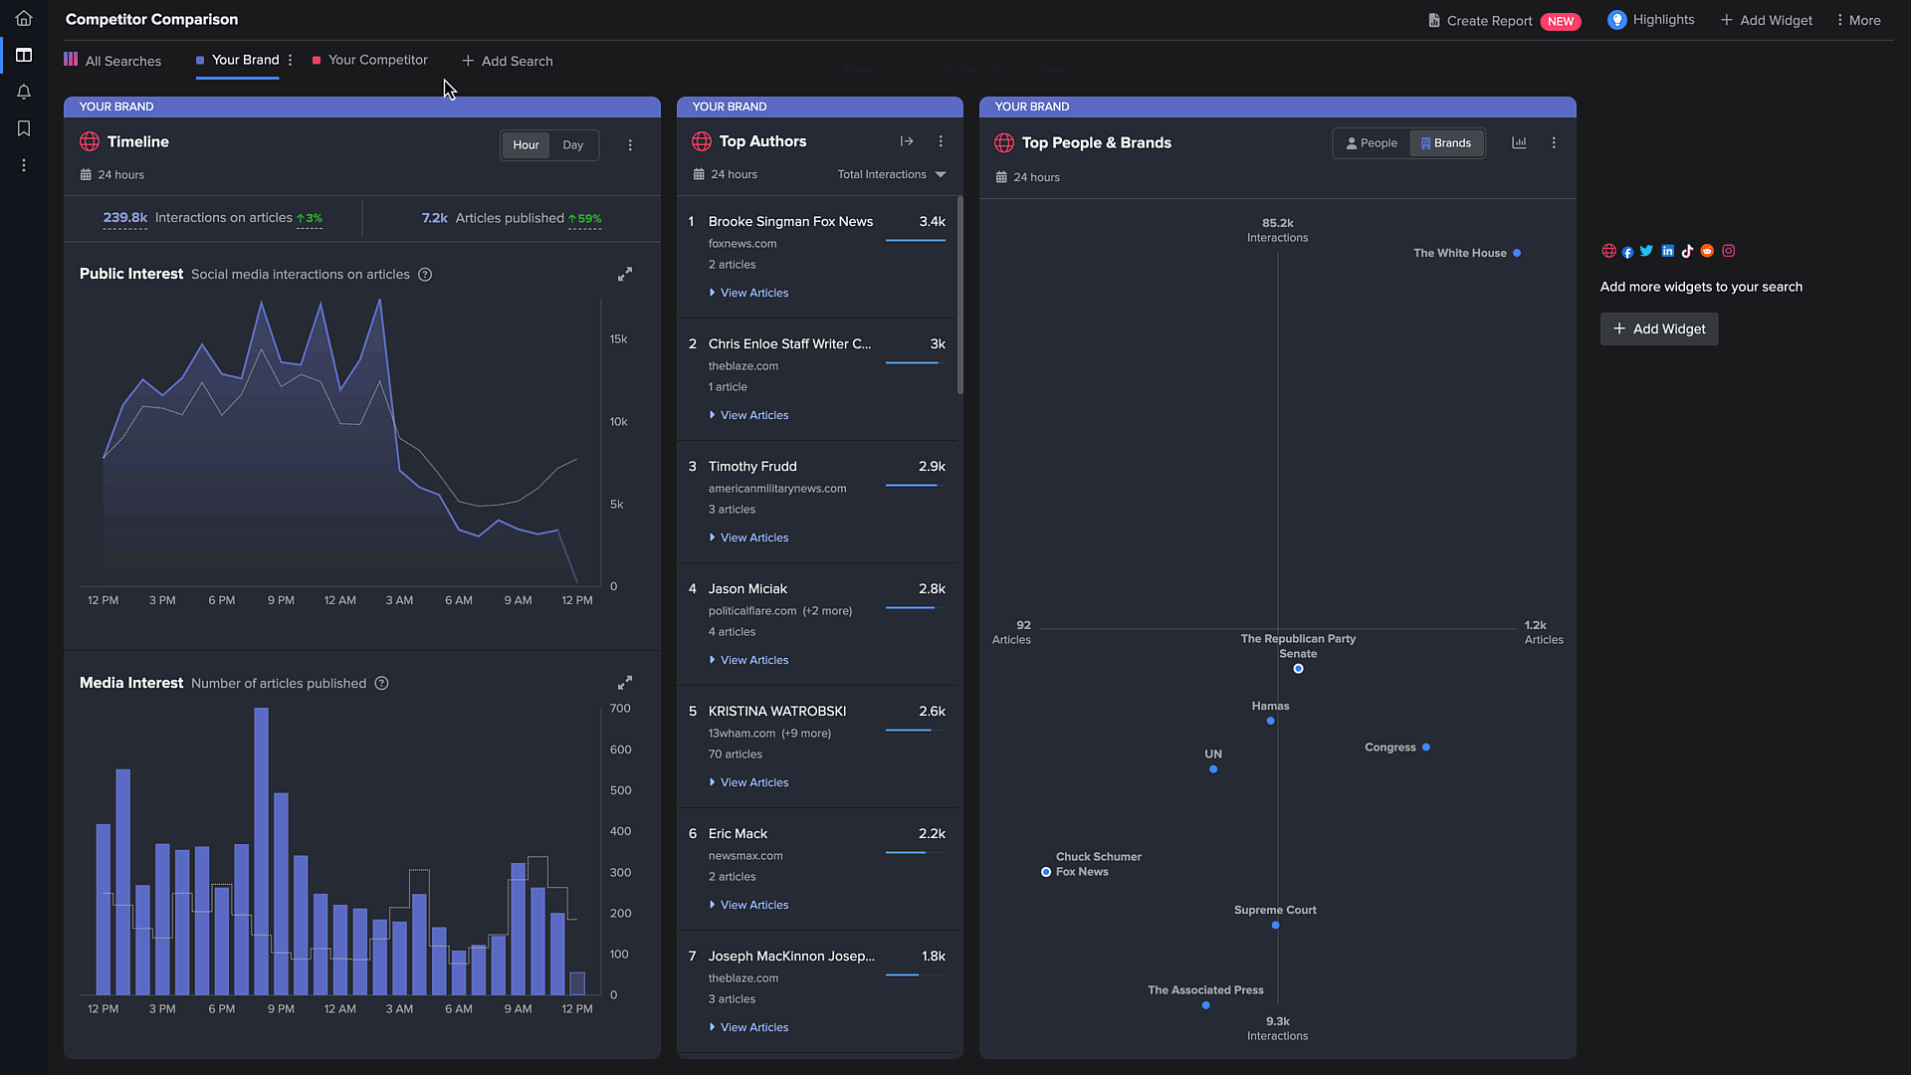Open the Total Interactions sorting dropdown

892,174
